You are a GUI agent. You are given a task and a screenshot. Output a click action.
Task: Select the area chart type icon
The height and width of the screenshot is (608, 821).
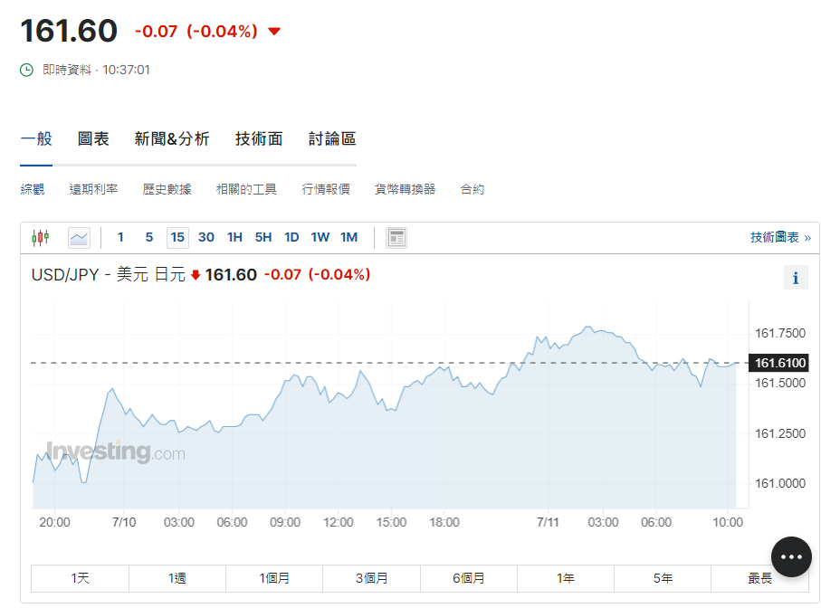[x=80, y=238]
